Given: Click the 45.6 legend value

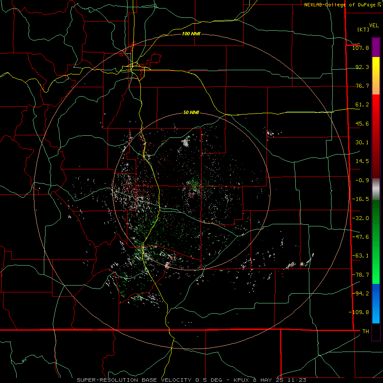Looking at the screenshot, I should pos(362,123).
